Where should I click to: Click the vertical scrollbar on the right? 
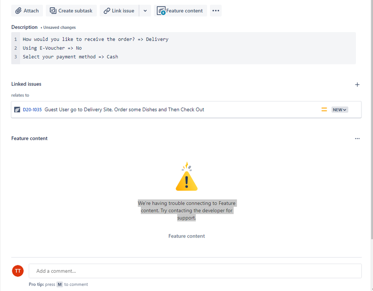(x=372, y=119)
